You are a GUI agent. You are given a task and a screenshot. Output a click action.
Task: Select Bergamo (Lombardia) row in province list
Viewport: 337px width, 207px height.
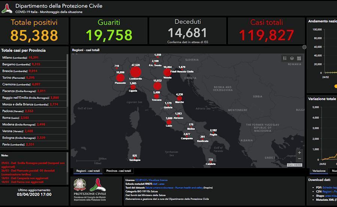(34, 64)
